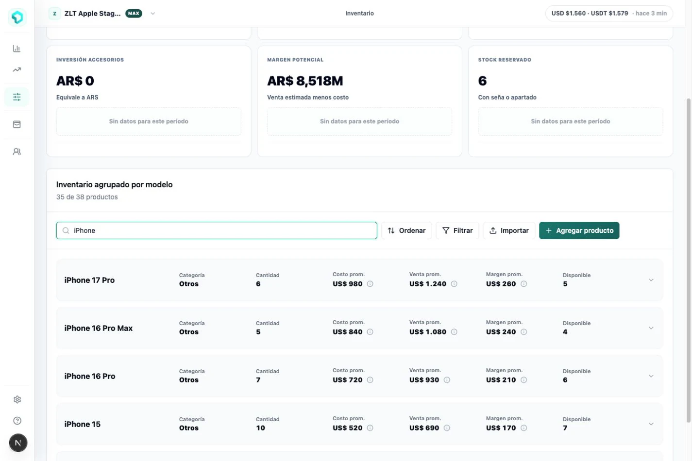692x461 pixels.
Task: Click the N user avatar
Action: click(x=18, y=443)
